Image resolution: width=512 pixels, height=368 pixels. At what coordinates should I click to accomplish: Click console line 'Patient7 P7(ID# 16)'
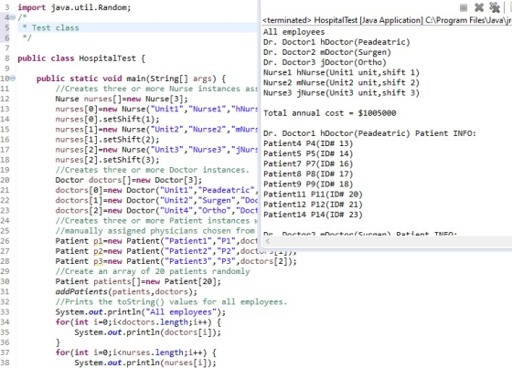coord(308,163)
